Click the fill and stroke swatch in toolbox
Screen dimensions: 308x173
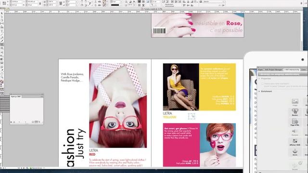coord(2,82)
